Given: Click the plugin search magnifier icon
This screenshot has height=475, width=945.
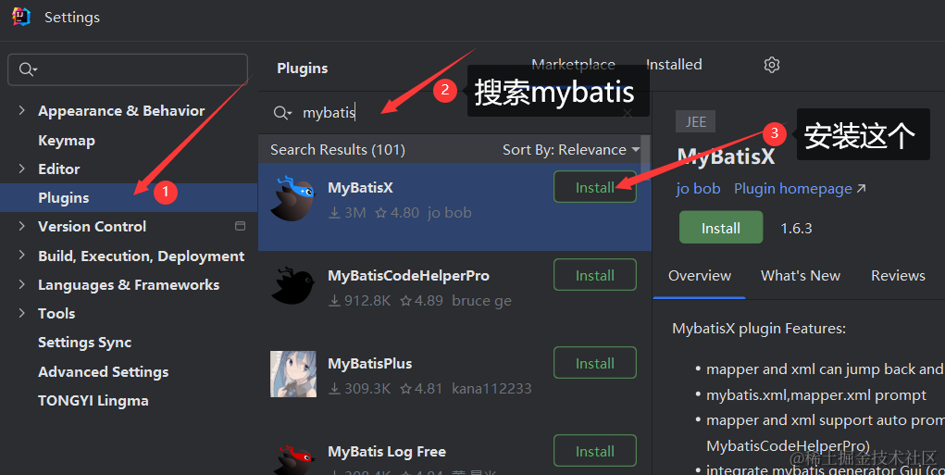Looking at the screenshot, I should click(281, 113).
